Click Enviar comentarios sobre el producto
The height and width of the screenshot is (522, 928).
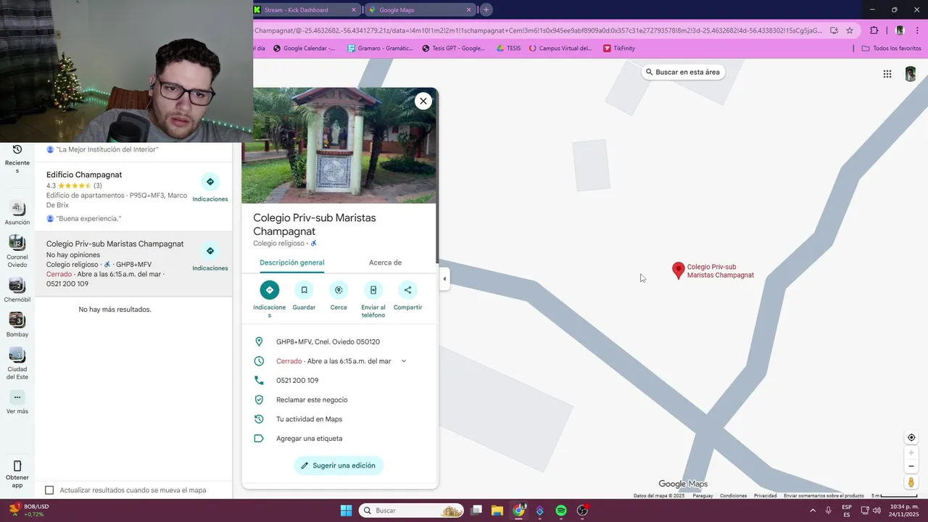[824, 496]
